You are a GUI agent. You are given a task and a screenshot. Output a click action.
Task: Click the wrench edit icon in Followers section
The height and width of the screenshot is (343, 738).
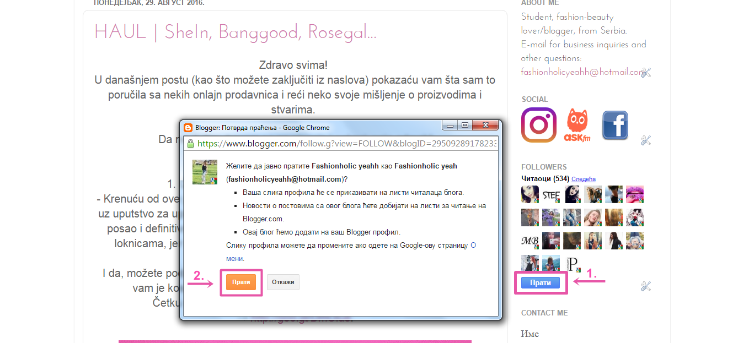pos(646,286)
